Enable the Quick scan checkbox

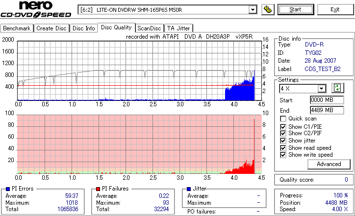(x=283, y=119)
